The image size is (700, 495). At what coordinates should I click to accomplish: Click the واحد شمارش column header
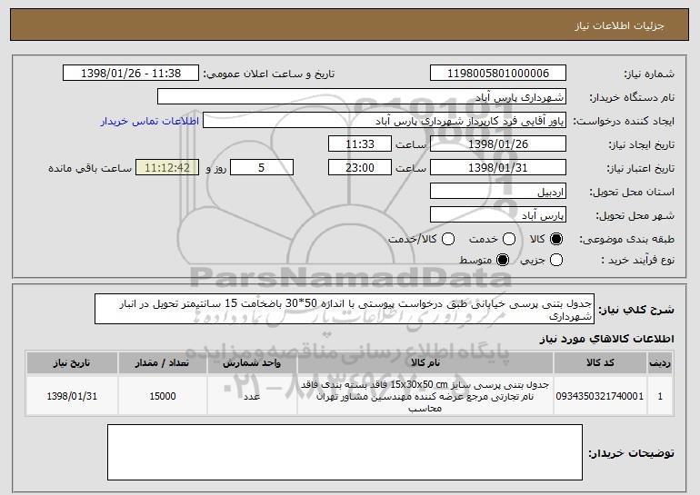tap(252, 363)
